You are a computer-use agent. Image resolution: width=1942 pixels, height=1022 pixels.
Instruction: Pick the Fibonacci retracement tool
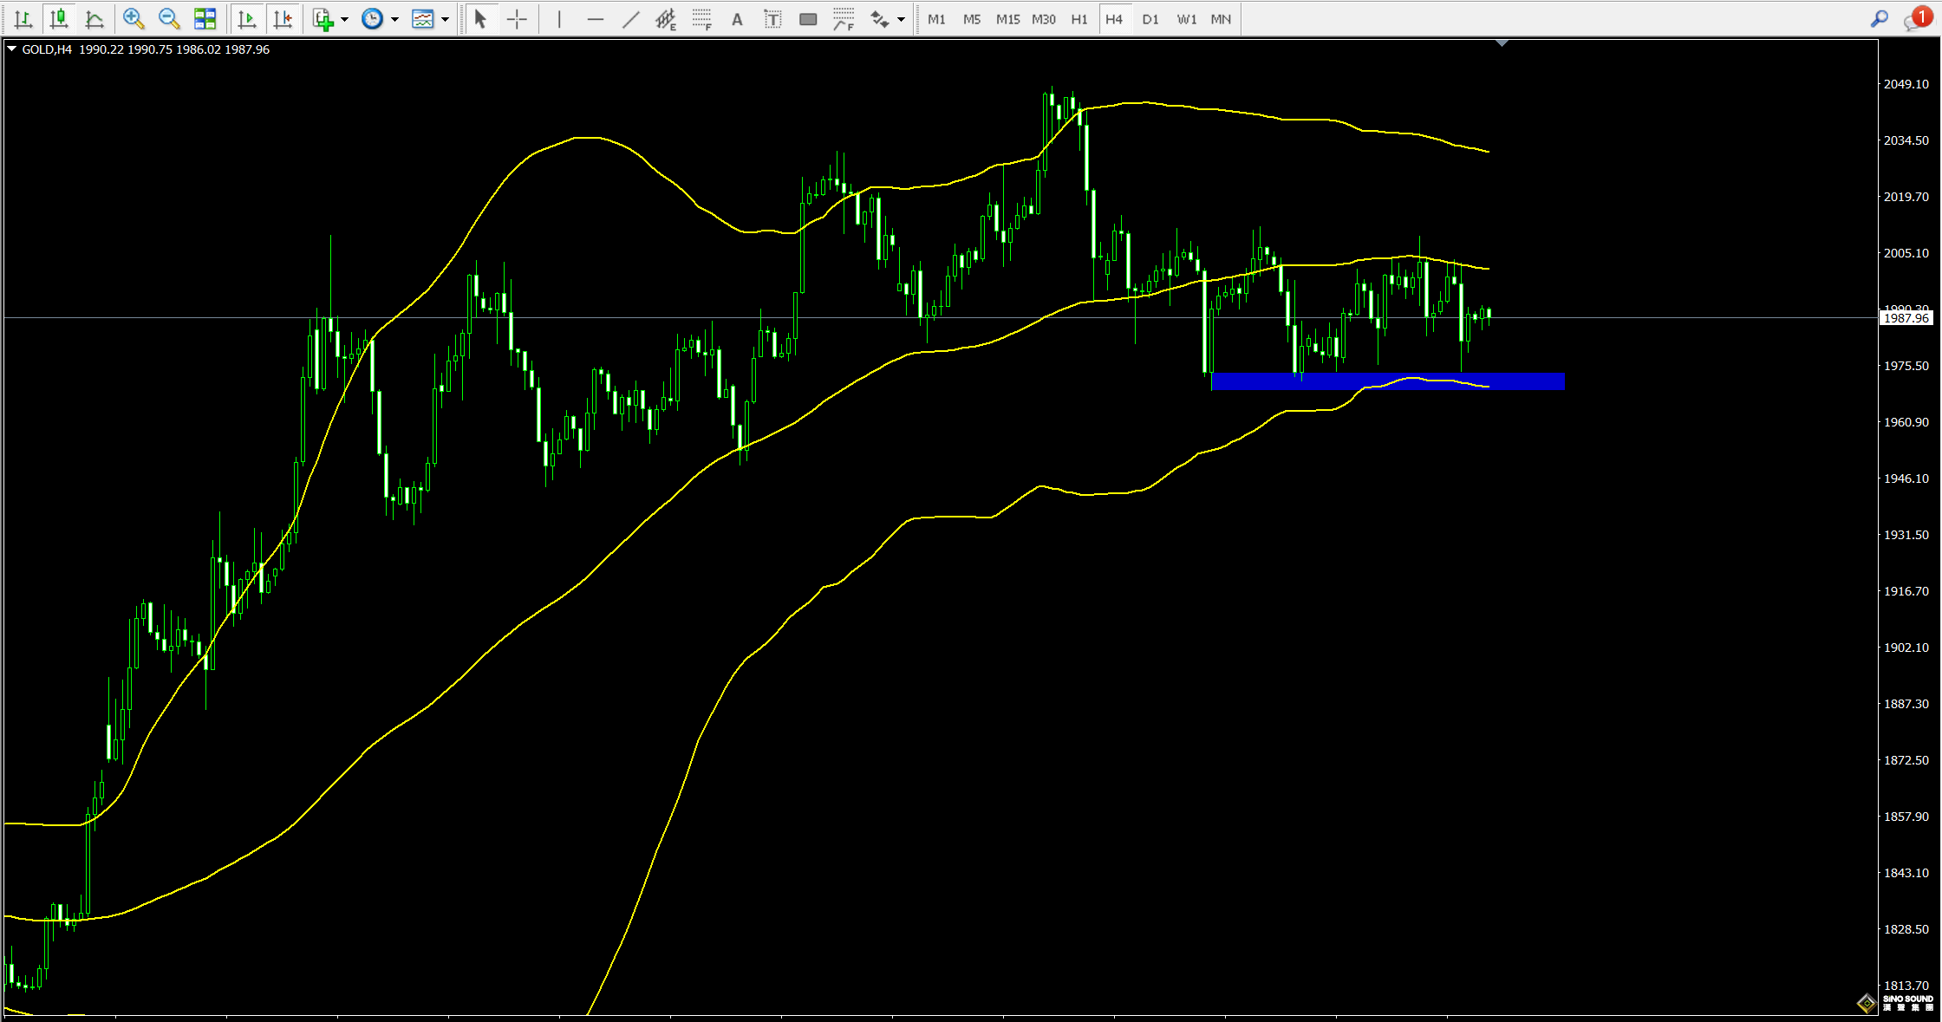(x=701, y=19)
